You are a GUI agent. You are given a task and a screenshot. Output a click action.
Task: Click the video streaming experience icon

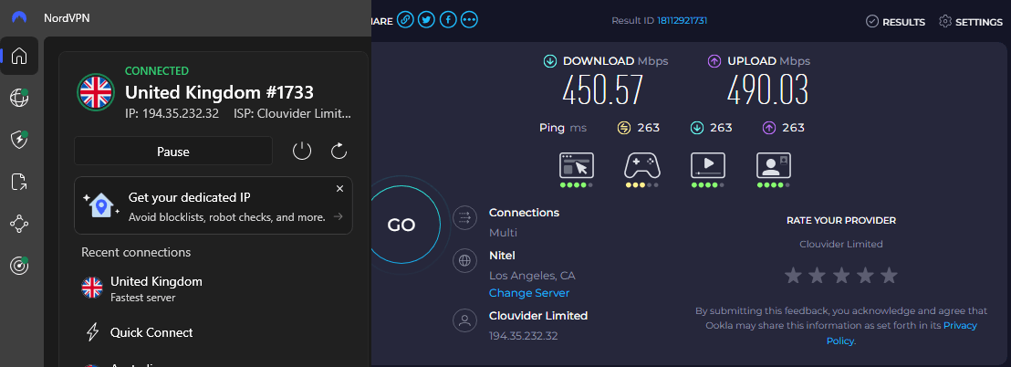click(708, 165)
